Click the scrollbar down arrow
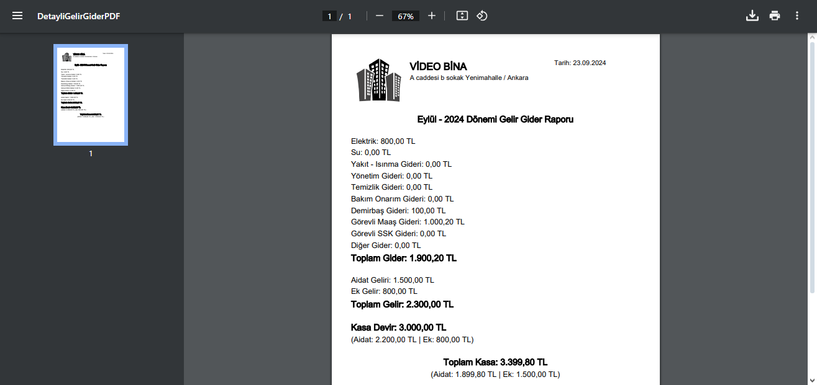This screenshot has width=817, height=385. point(812,379)
